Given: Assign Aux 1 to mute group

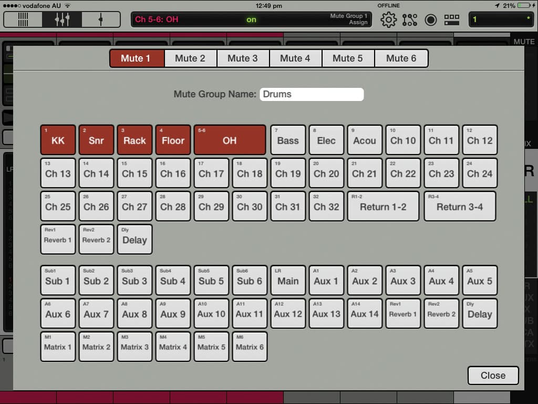Looking at the screenshot, I should pyautogui.click(x=326, y=280).
